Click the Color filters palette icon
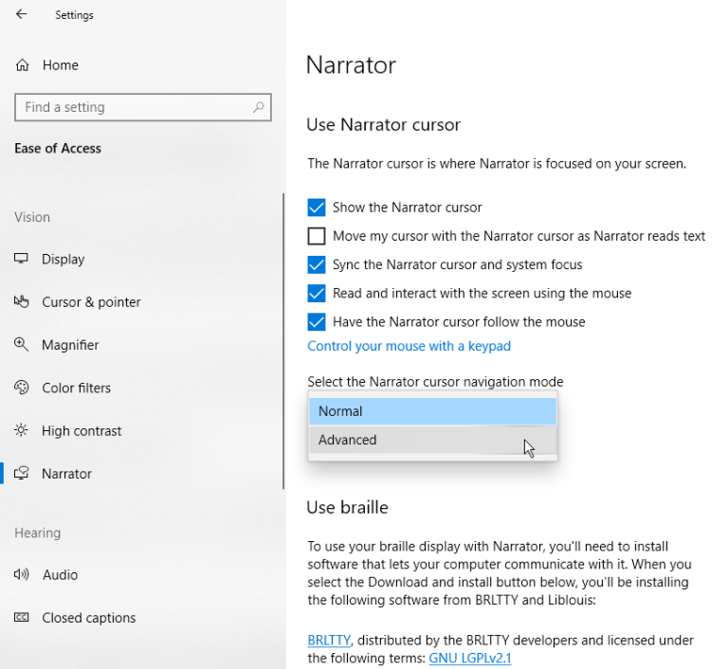 [x=22, y=388]
